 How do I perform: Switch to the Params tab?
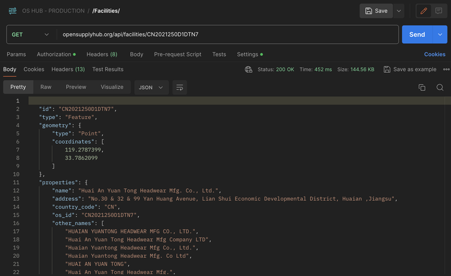pyautogui.click(x=17, y=54)
